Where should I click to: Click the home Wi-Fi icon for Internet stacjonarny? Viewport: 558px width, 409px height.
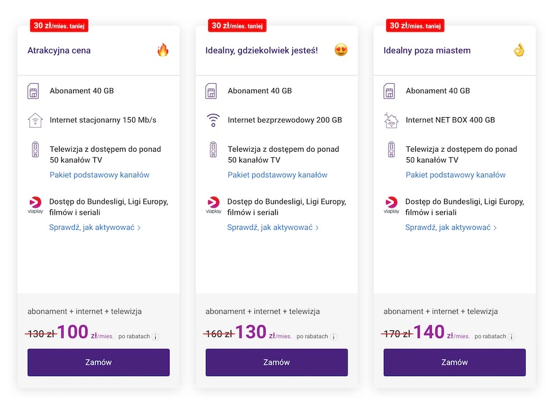click(35, 120)
